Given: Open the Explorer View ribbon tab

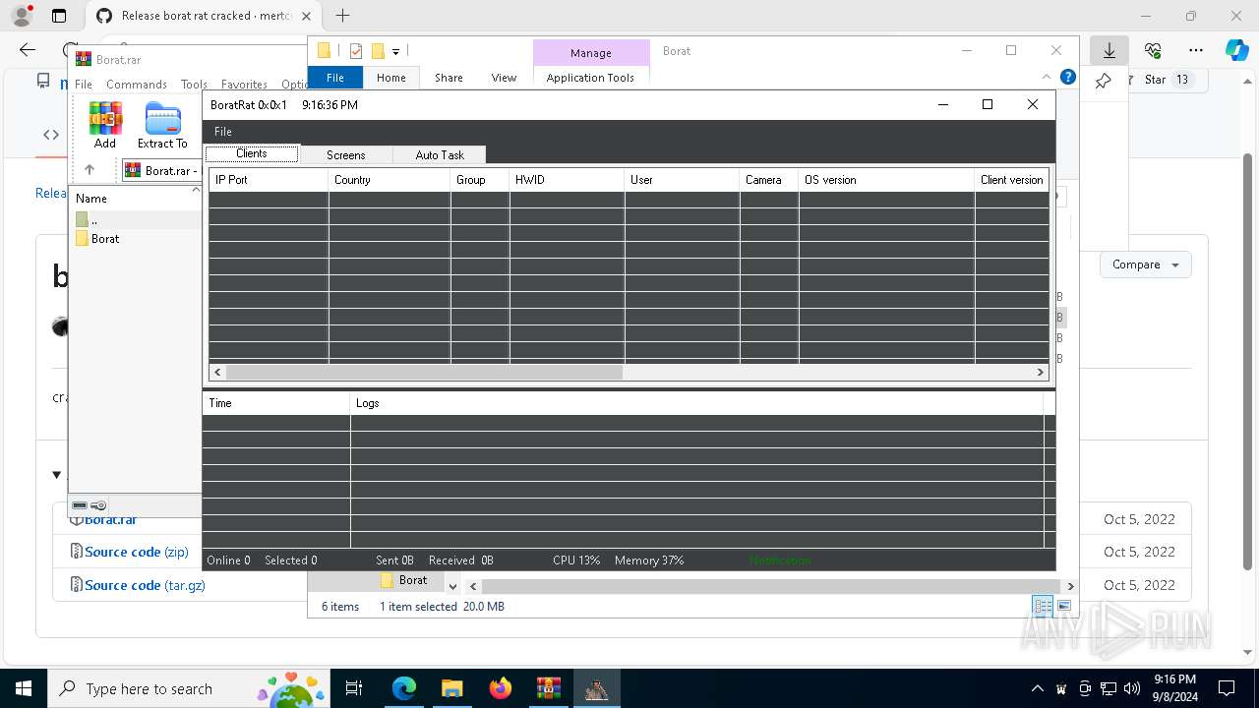Looking at the screenshot, I should coord(504,78).
